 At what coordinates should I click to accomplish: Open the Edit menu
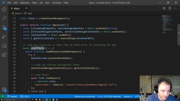click(15, 3)
